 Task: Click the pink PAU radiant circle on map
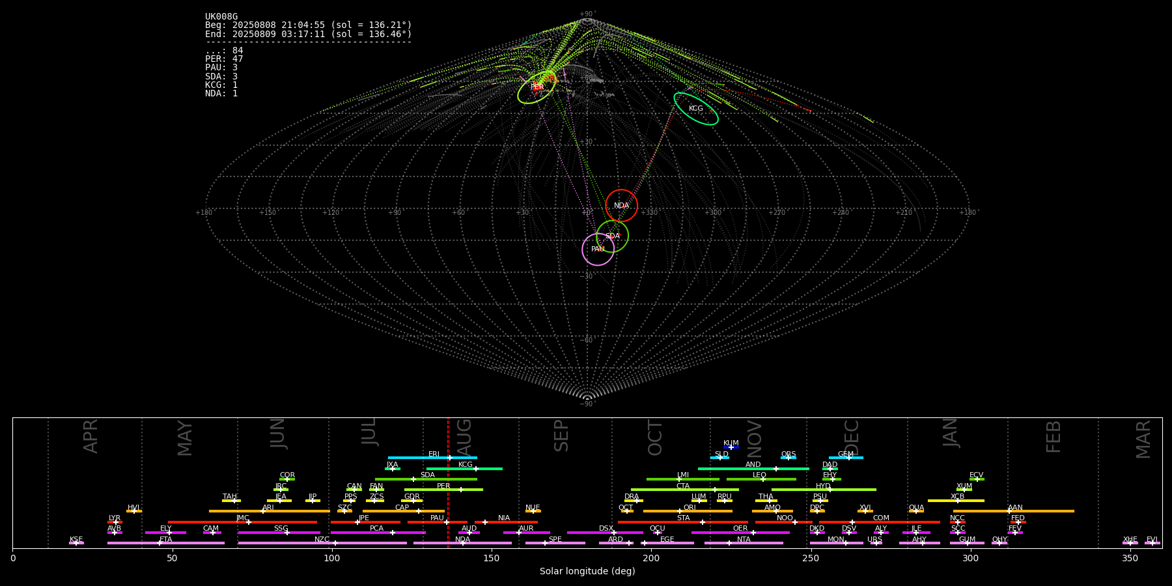coord(598,249)
